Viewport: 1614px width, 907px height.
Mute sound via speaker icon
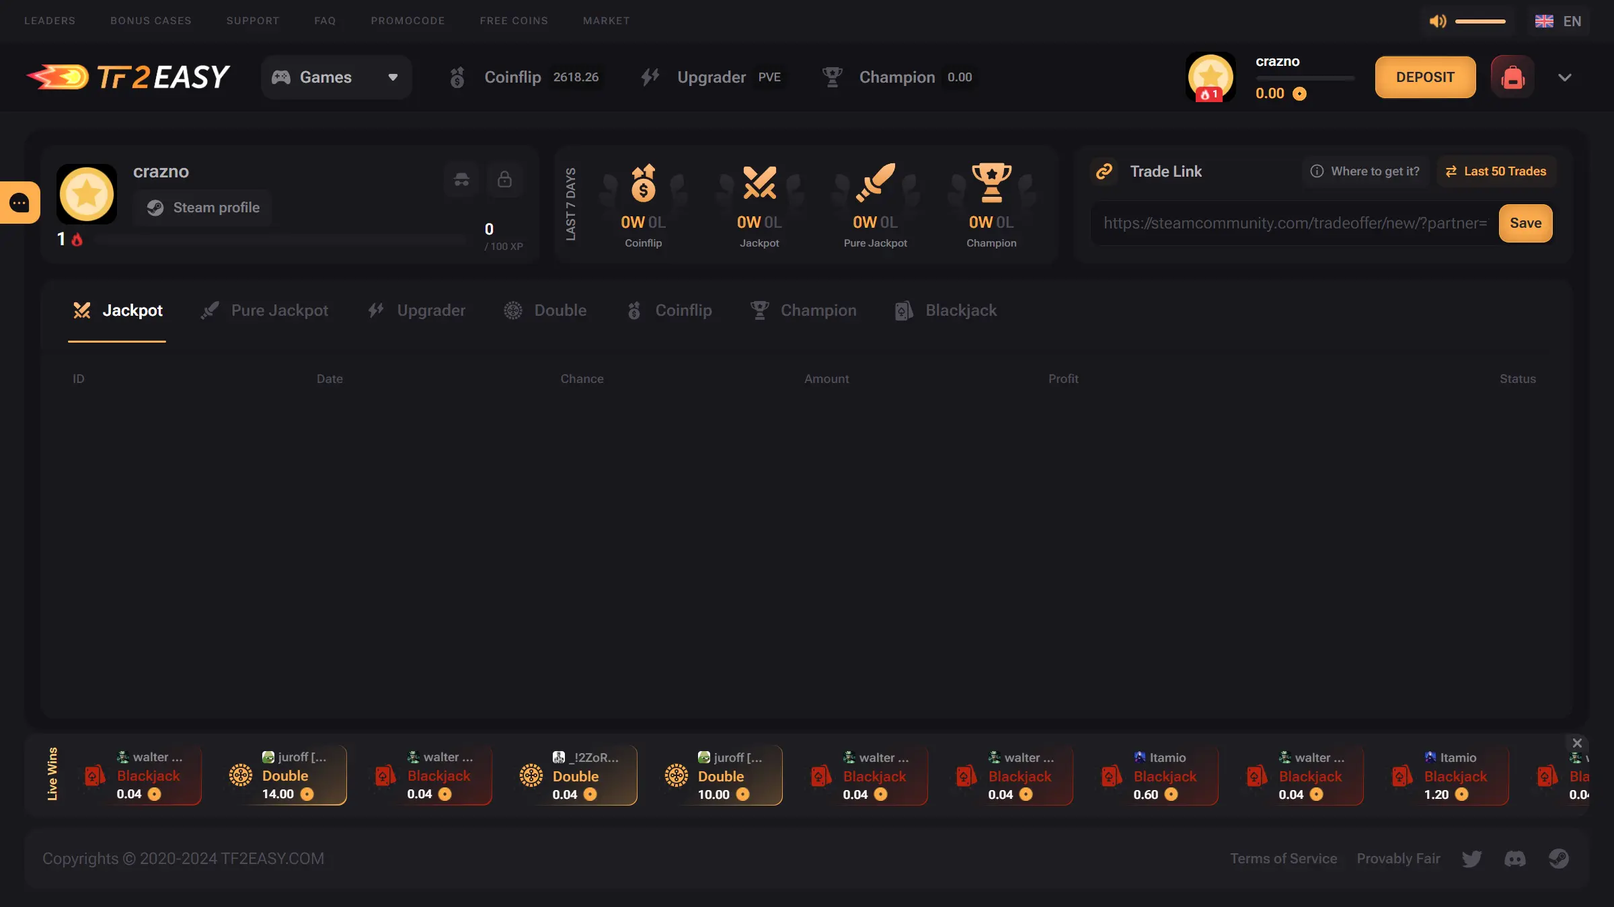(1438, 21)
